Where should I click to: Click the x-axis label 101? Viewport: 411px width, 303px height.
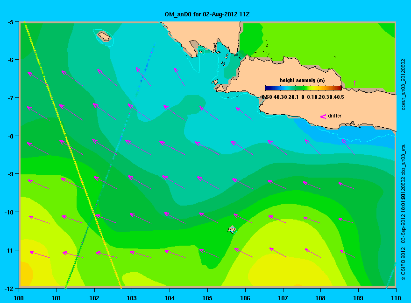(57, 298)
